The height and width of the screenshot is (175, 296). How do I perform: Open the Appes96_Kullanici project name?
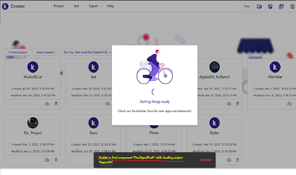214,77
